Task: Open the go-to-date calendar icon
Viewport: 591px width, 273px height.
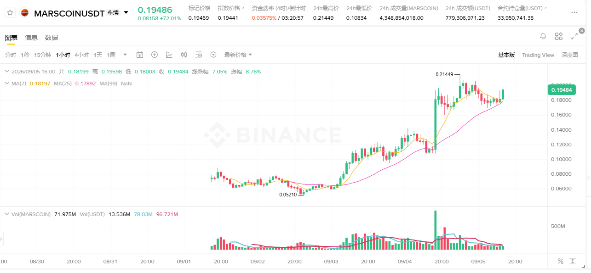Action: 140,55
